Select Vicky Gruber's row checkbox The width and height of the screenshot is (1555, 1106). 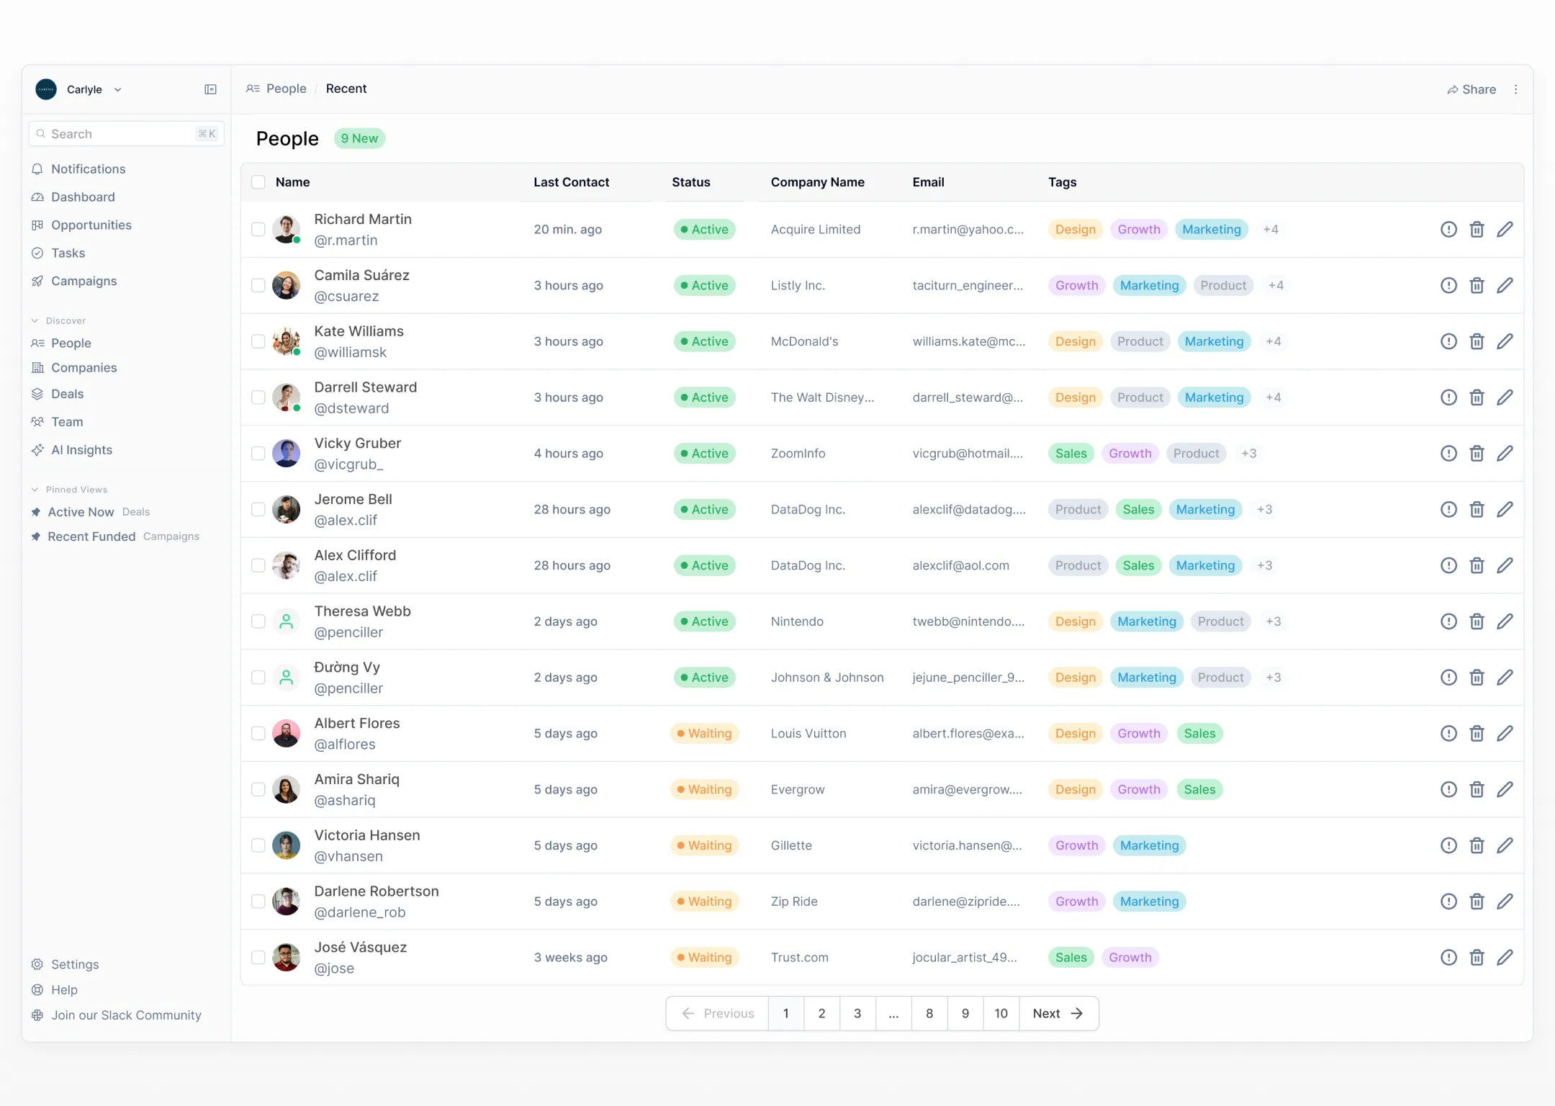pyautogui.click(x=258, y=454)
